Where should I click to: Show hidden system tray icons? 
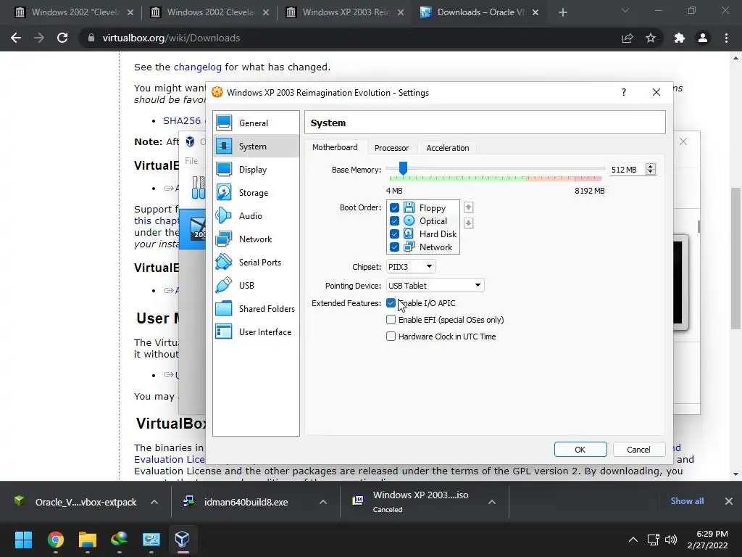pos(633,540)
